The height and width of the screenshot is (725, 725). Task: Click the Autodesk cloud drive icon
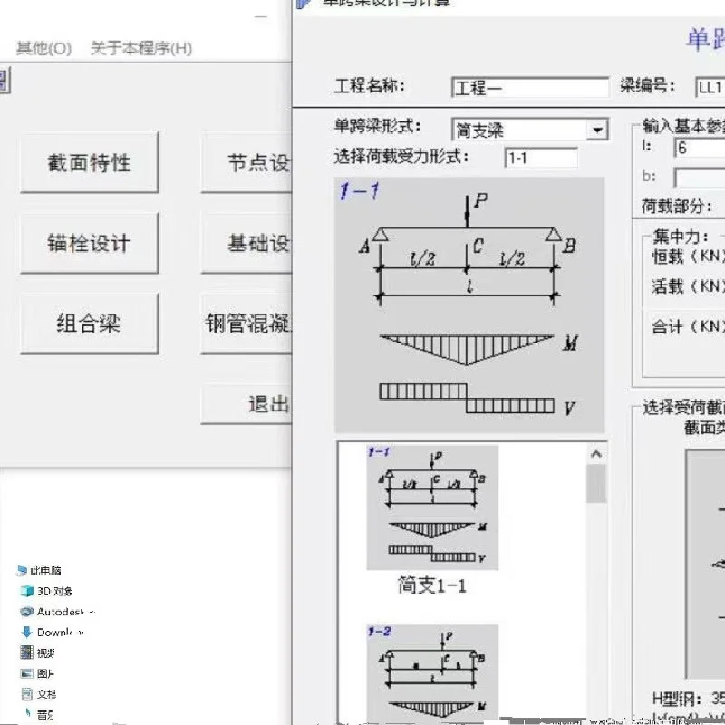point(27,611)
